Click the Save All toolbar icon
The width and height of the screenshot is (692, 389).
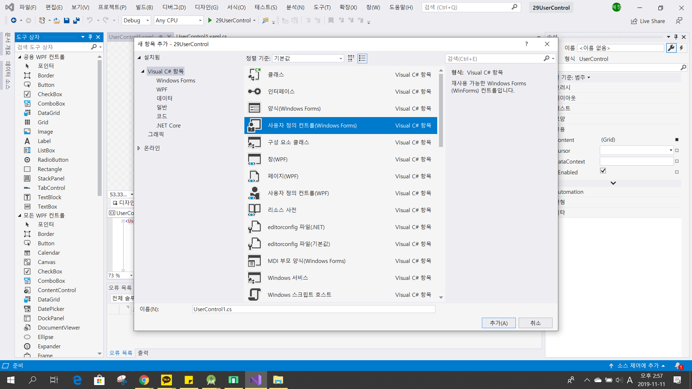pyautogui.click(x=76, y=21)
